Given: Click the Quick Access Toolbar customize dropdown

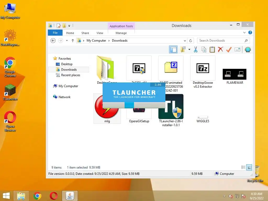Looking at the screenshot, I should 69,26.
